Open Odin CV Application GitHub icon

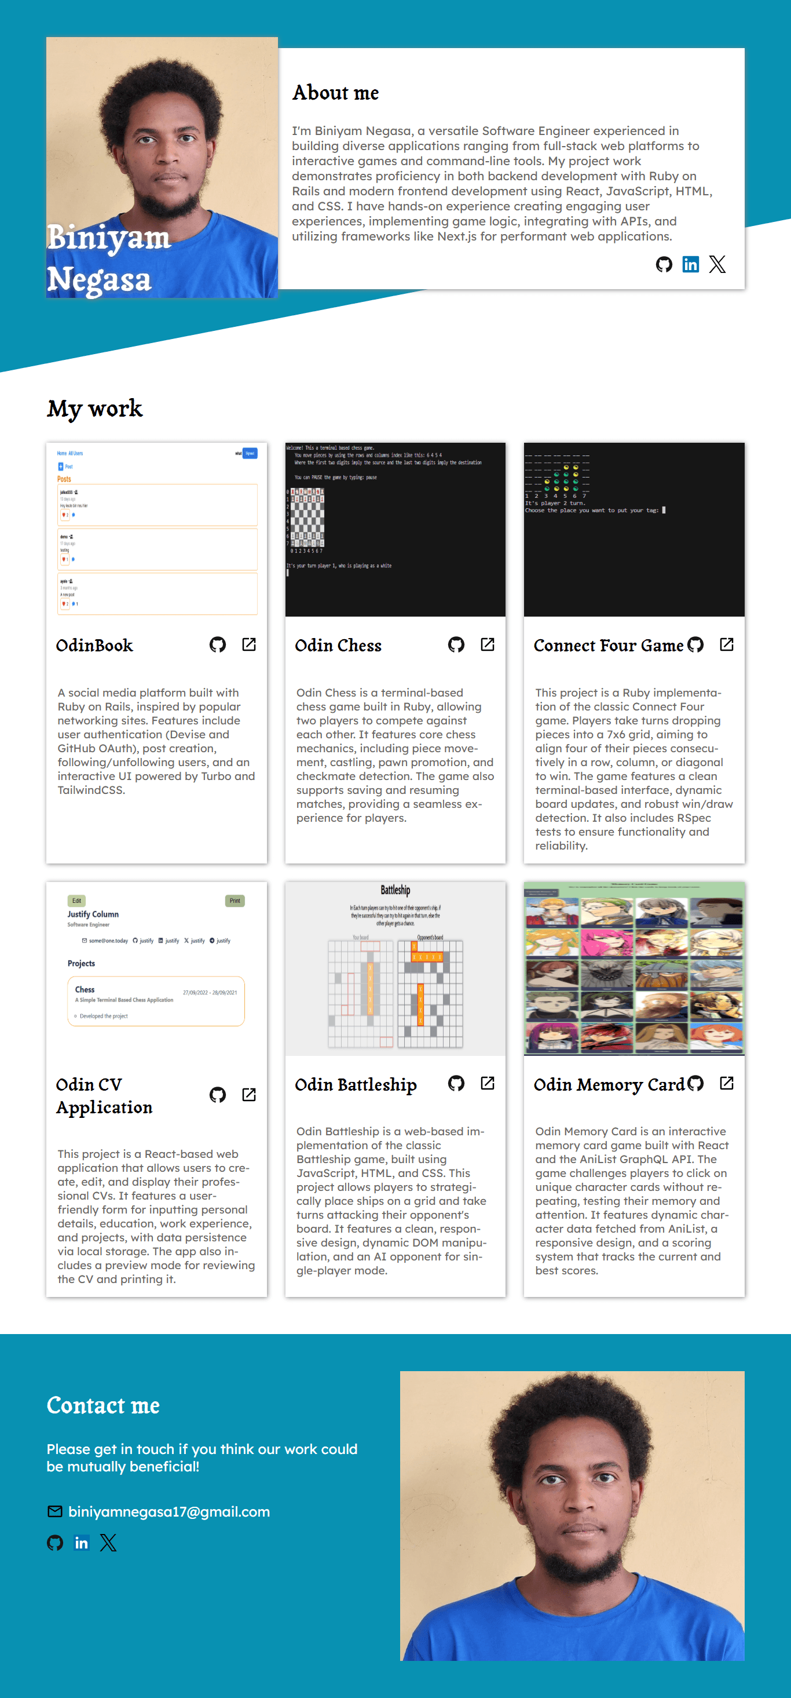217,1095
